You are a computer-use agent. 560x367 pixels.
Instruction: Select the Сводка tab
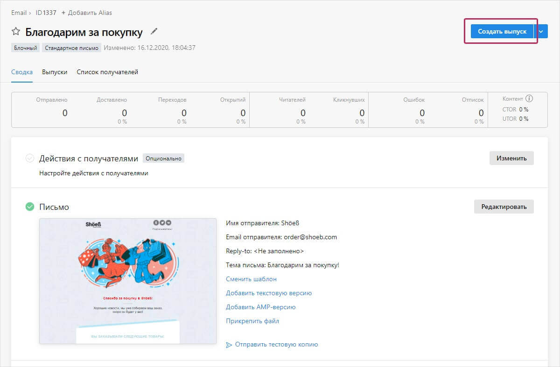[22, 72]
